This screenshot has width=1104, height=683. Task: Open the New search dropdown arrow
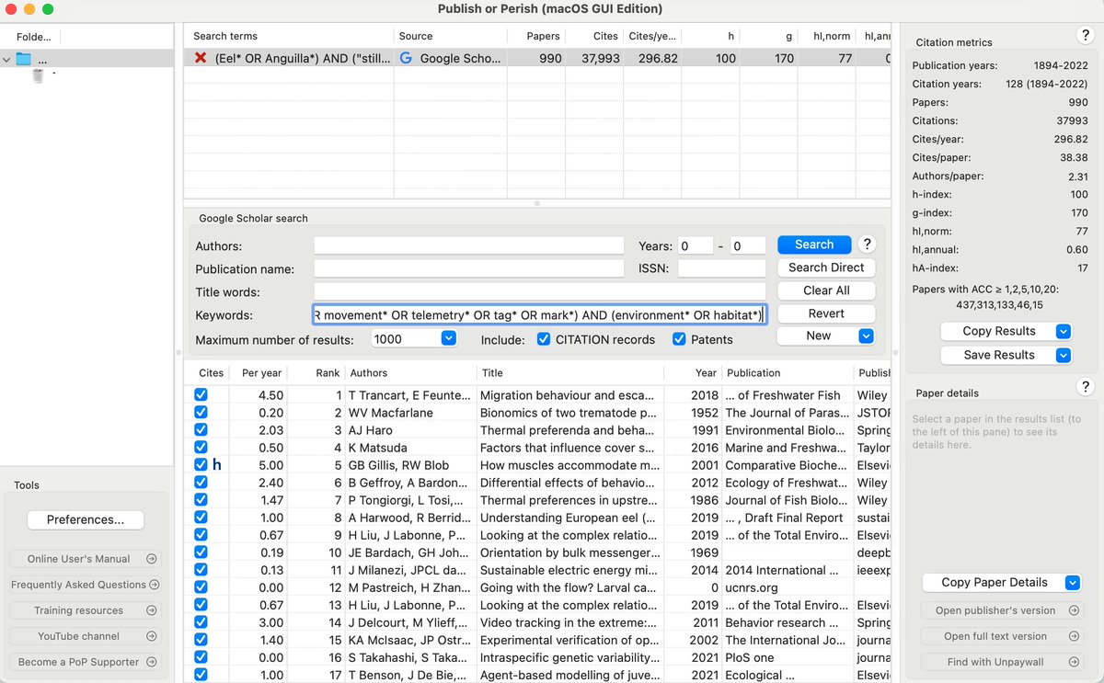point(866,336)
